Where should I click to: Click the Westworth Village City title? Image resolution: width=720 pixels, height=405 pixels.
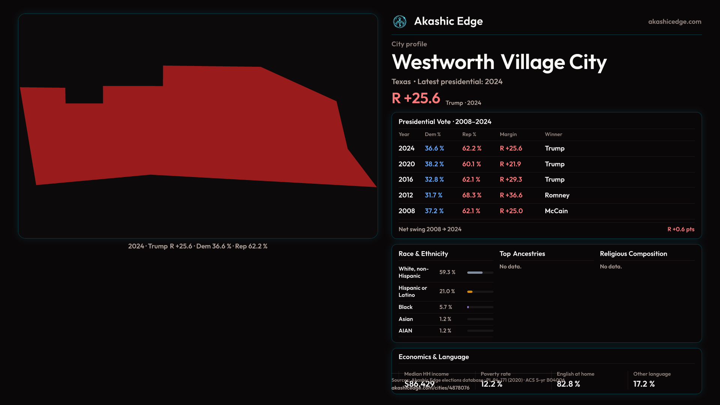[x=499, y=62]
